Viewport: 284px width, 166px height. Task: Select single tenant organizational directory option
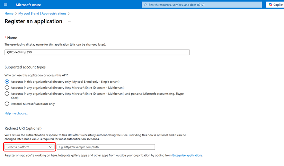coord(7,82)
